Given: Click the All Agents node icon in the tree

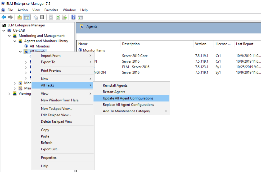Looking at the screenshot, I should tap(26, 52).
